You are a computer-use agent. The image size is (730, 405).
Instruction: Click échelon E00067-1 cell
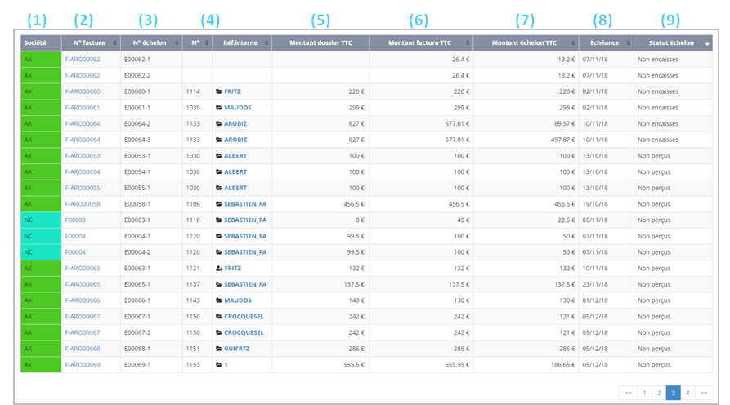151,317
